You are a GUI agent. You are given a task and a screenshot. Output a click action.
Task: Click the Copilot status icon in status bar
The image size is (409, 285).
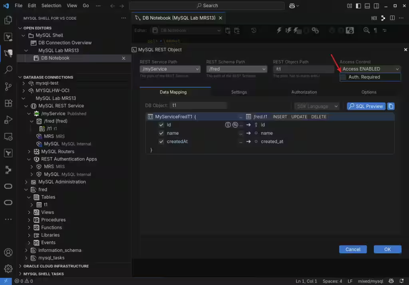click(x=391, y=281)
